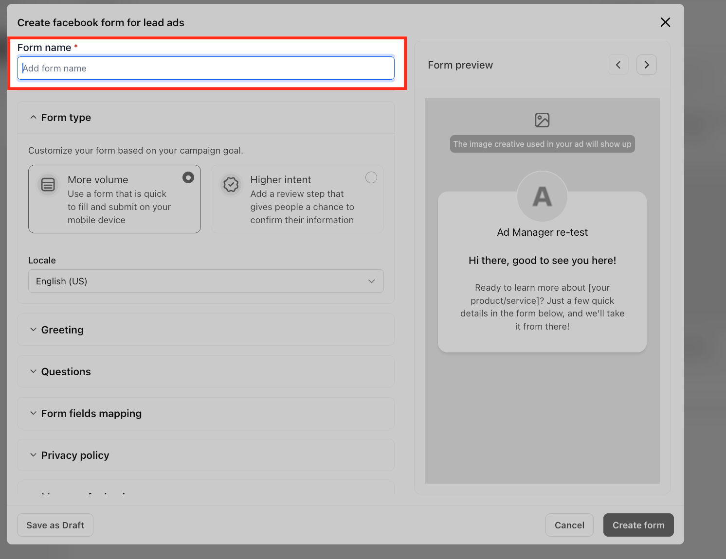
Task: Click Save as Draft button
Action: pyautogui.click(x=55, y=525)
